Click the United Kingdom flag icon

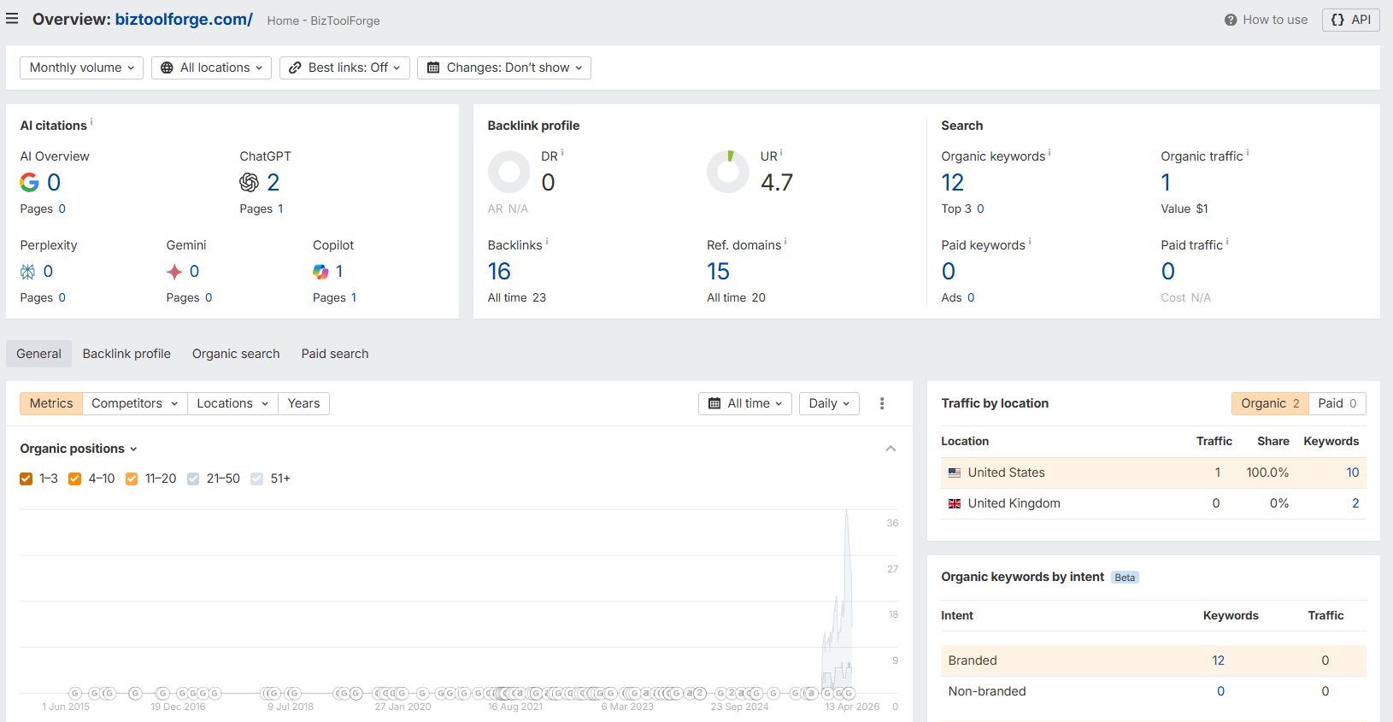point(955,503)
